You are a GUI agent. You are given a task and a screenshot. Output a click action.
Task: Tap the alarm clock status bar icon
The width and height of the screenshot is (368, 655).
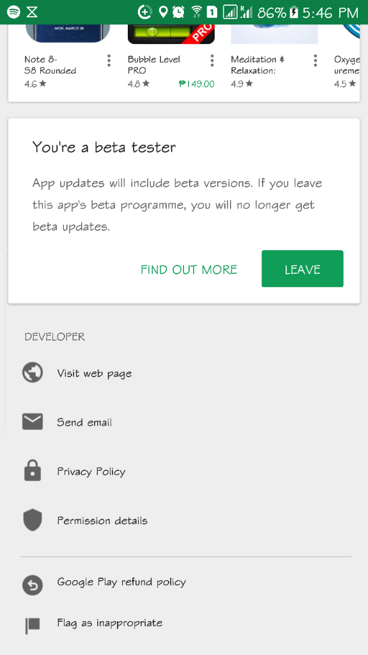[179, 12]
